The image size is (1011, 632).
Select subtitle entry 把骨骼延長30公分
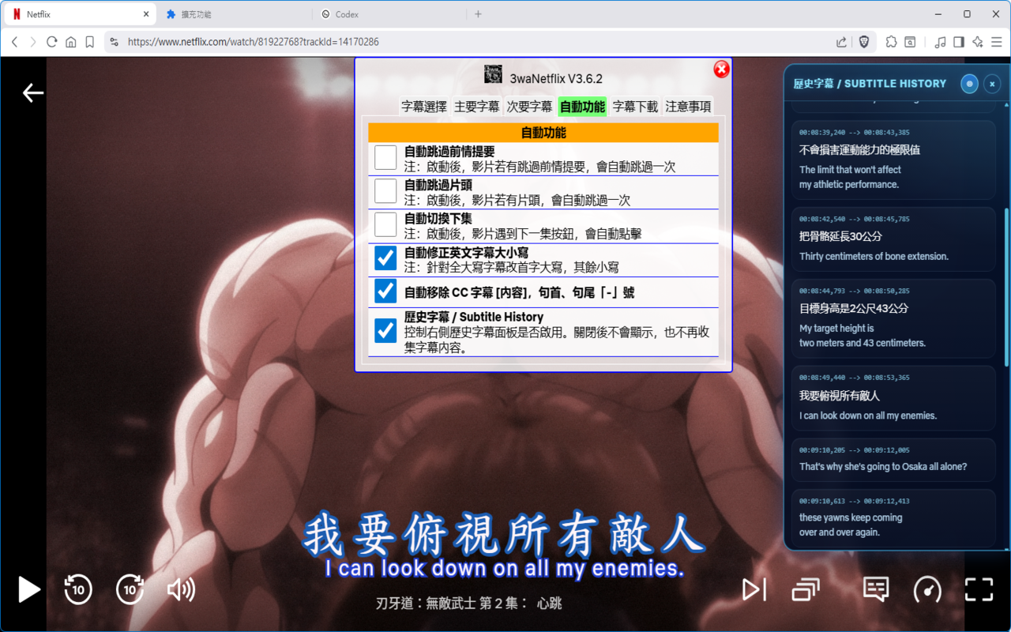[x=893, y=239]
